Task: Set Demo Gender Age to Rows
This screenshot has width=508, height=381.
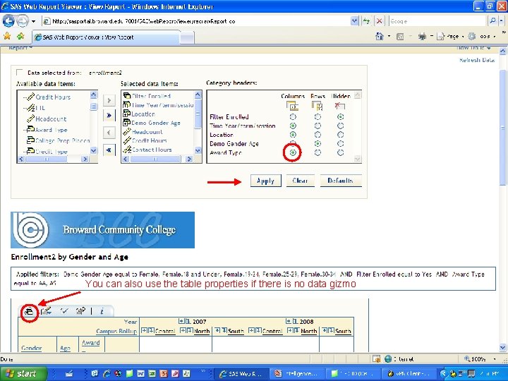Action: [x=317, y=143]
